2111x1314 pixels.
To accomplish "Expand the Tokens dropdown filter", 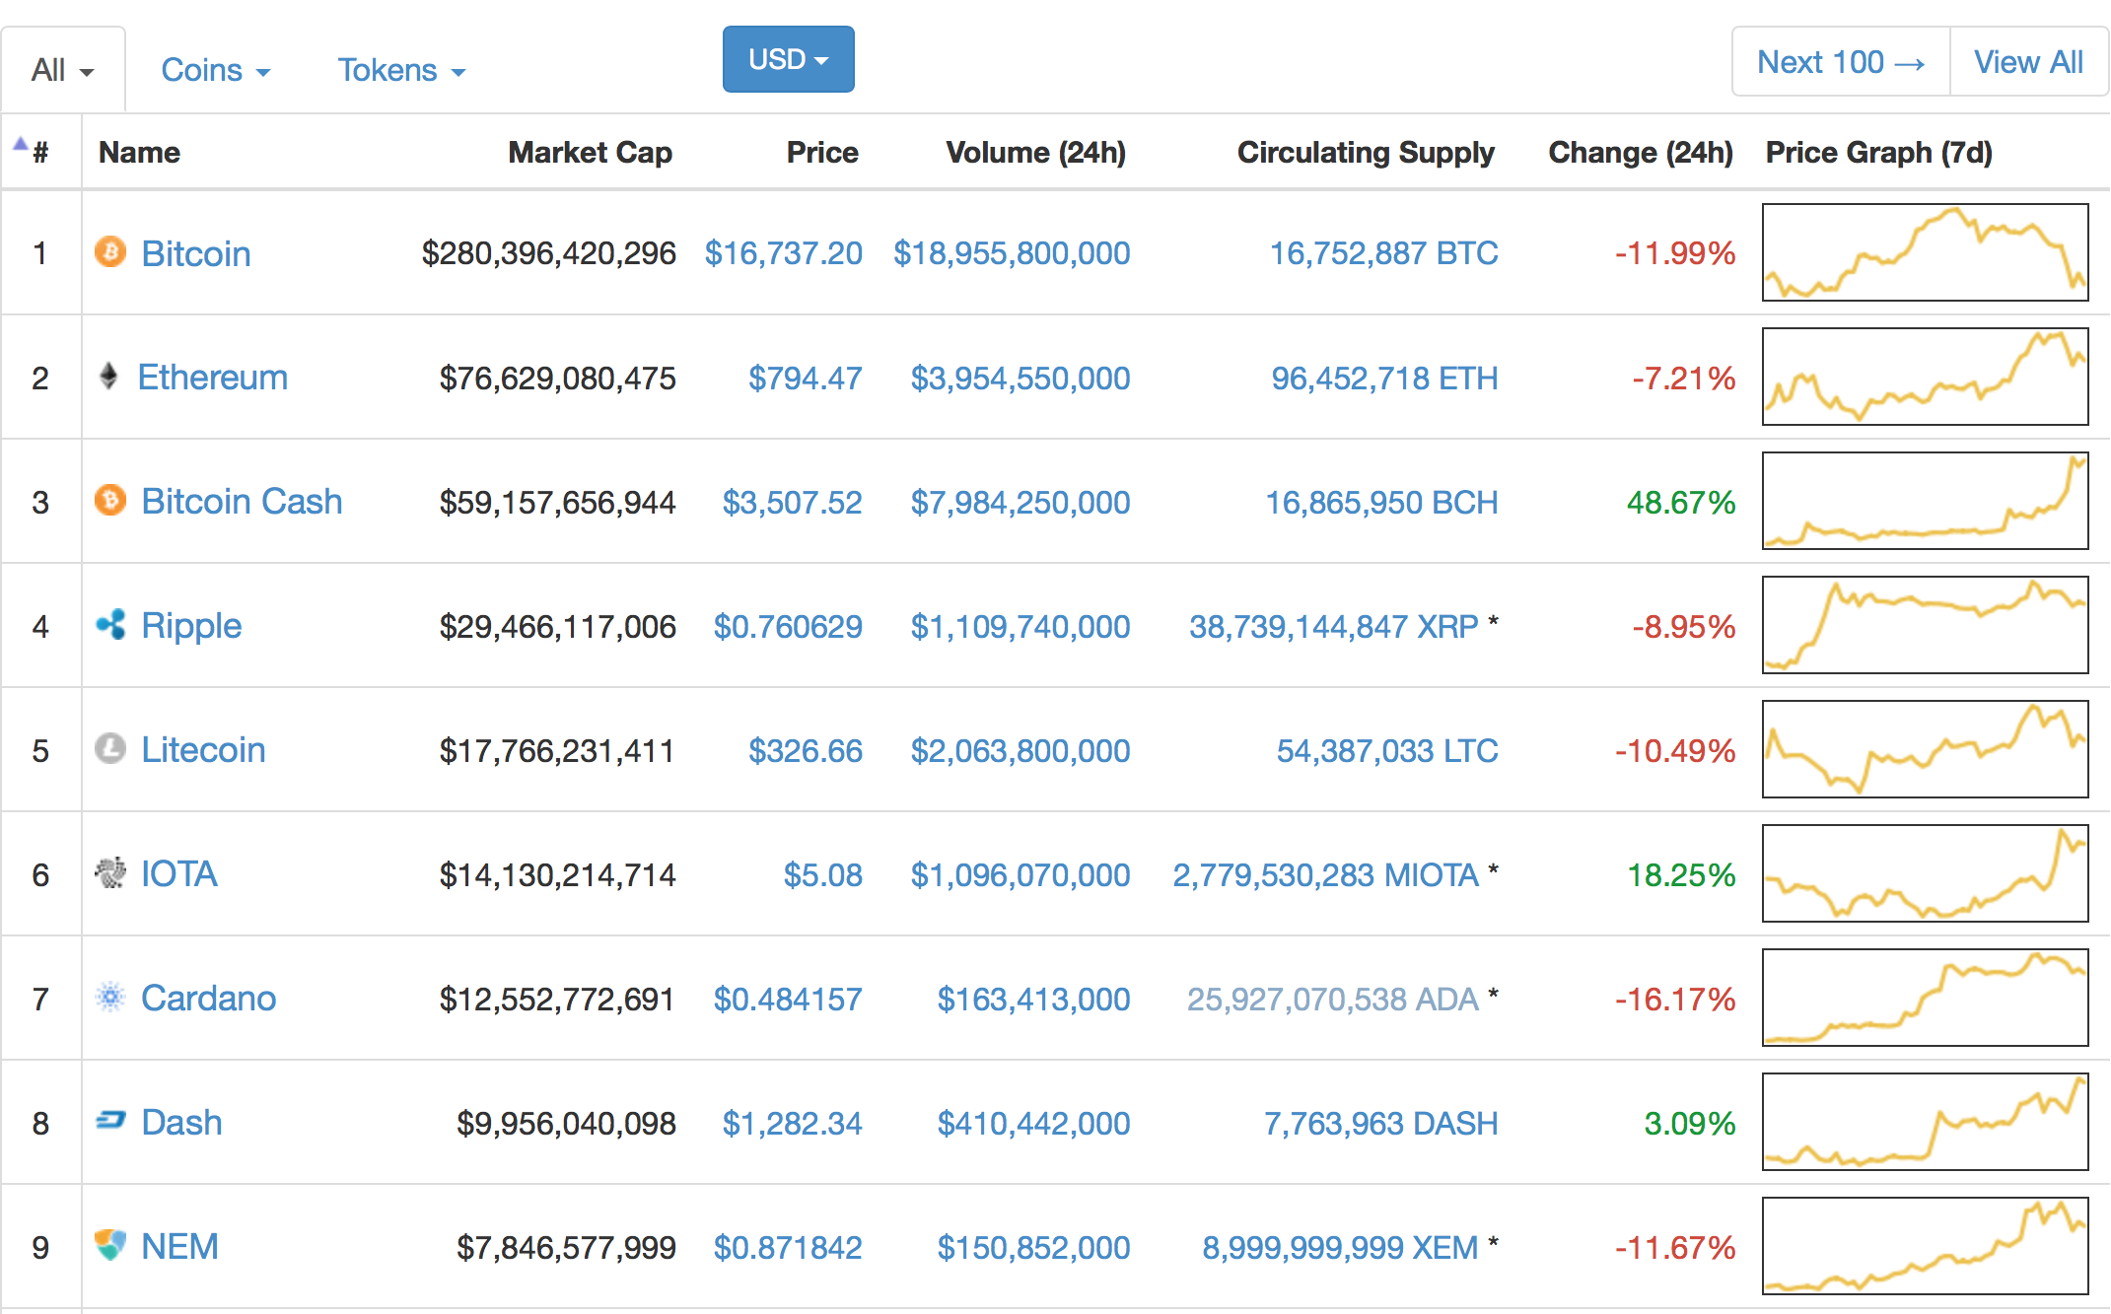I will click(401, 70).
